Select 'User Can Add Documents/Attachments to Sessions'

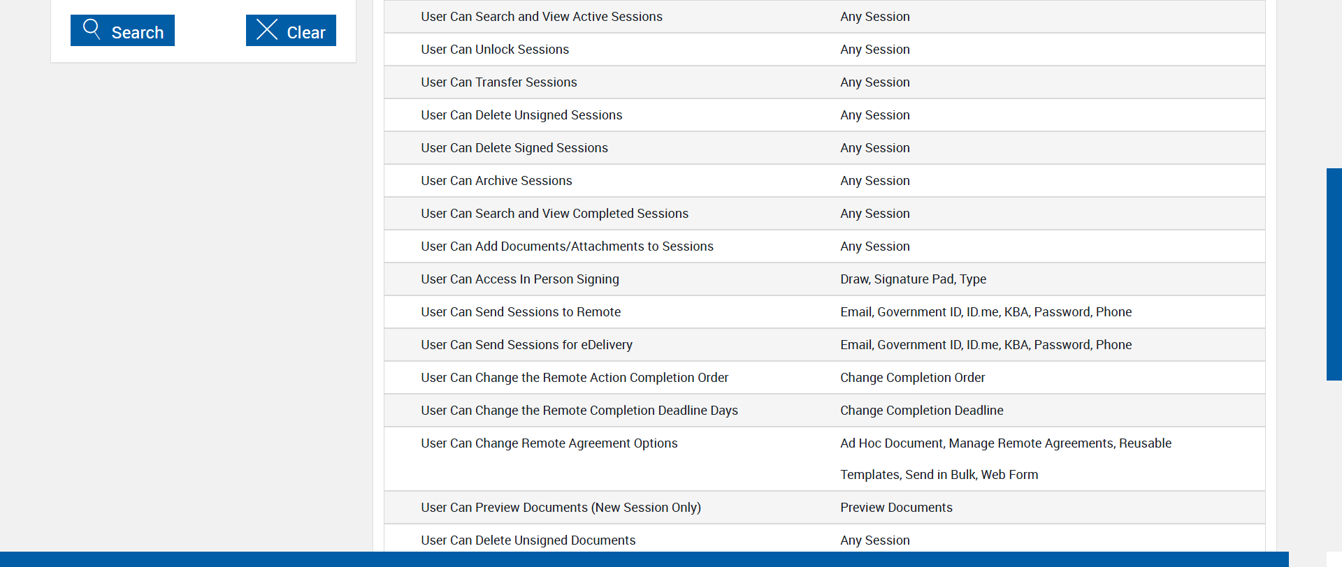click(567, 246)
